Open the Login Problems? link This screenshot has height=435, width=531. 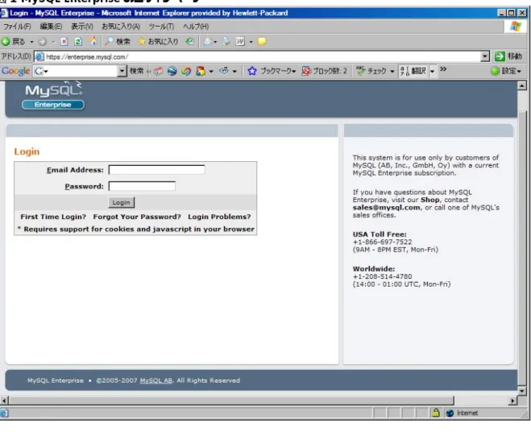(219, 217)
